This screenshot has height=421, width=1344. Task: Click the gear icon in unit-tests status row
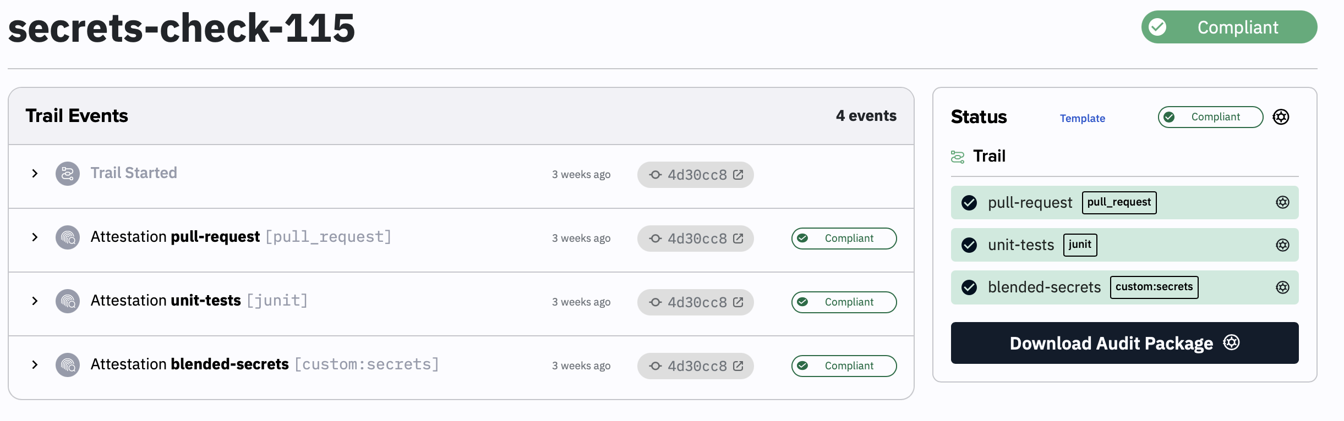[x=1282, y=245]
